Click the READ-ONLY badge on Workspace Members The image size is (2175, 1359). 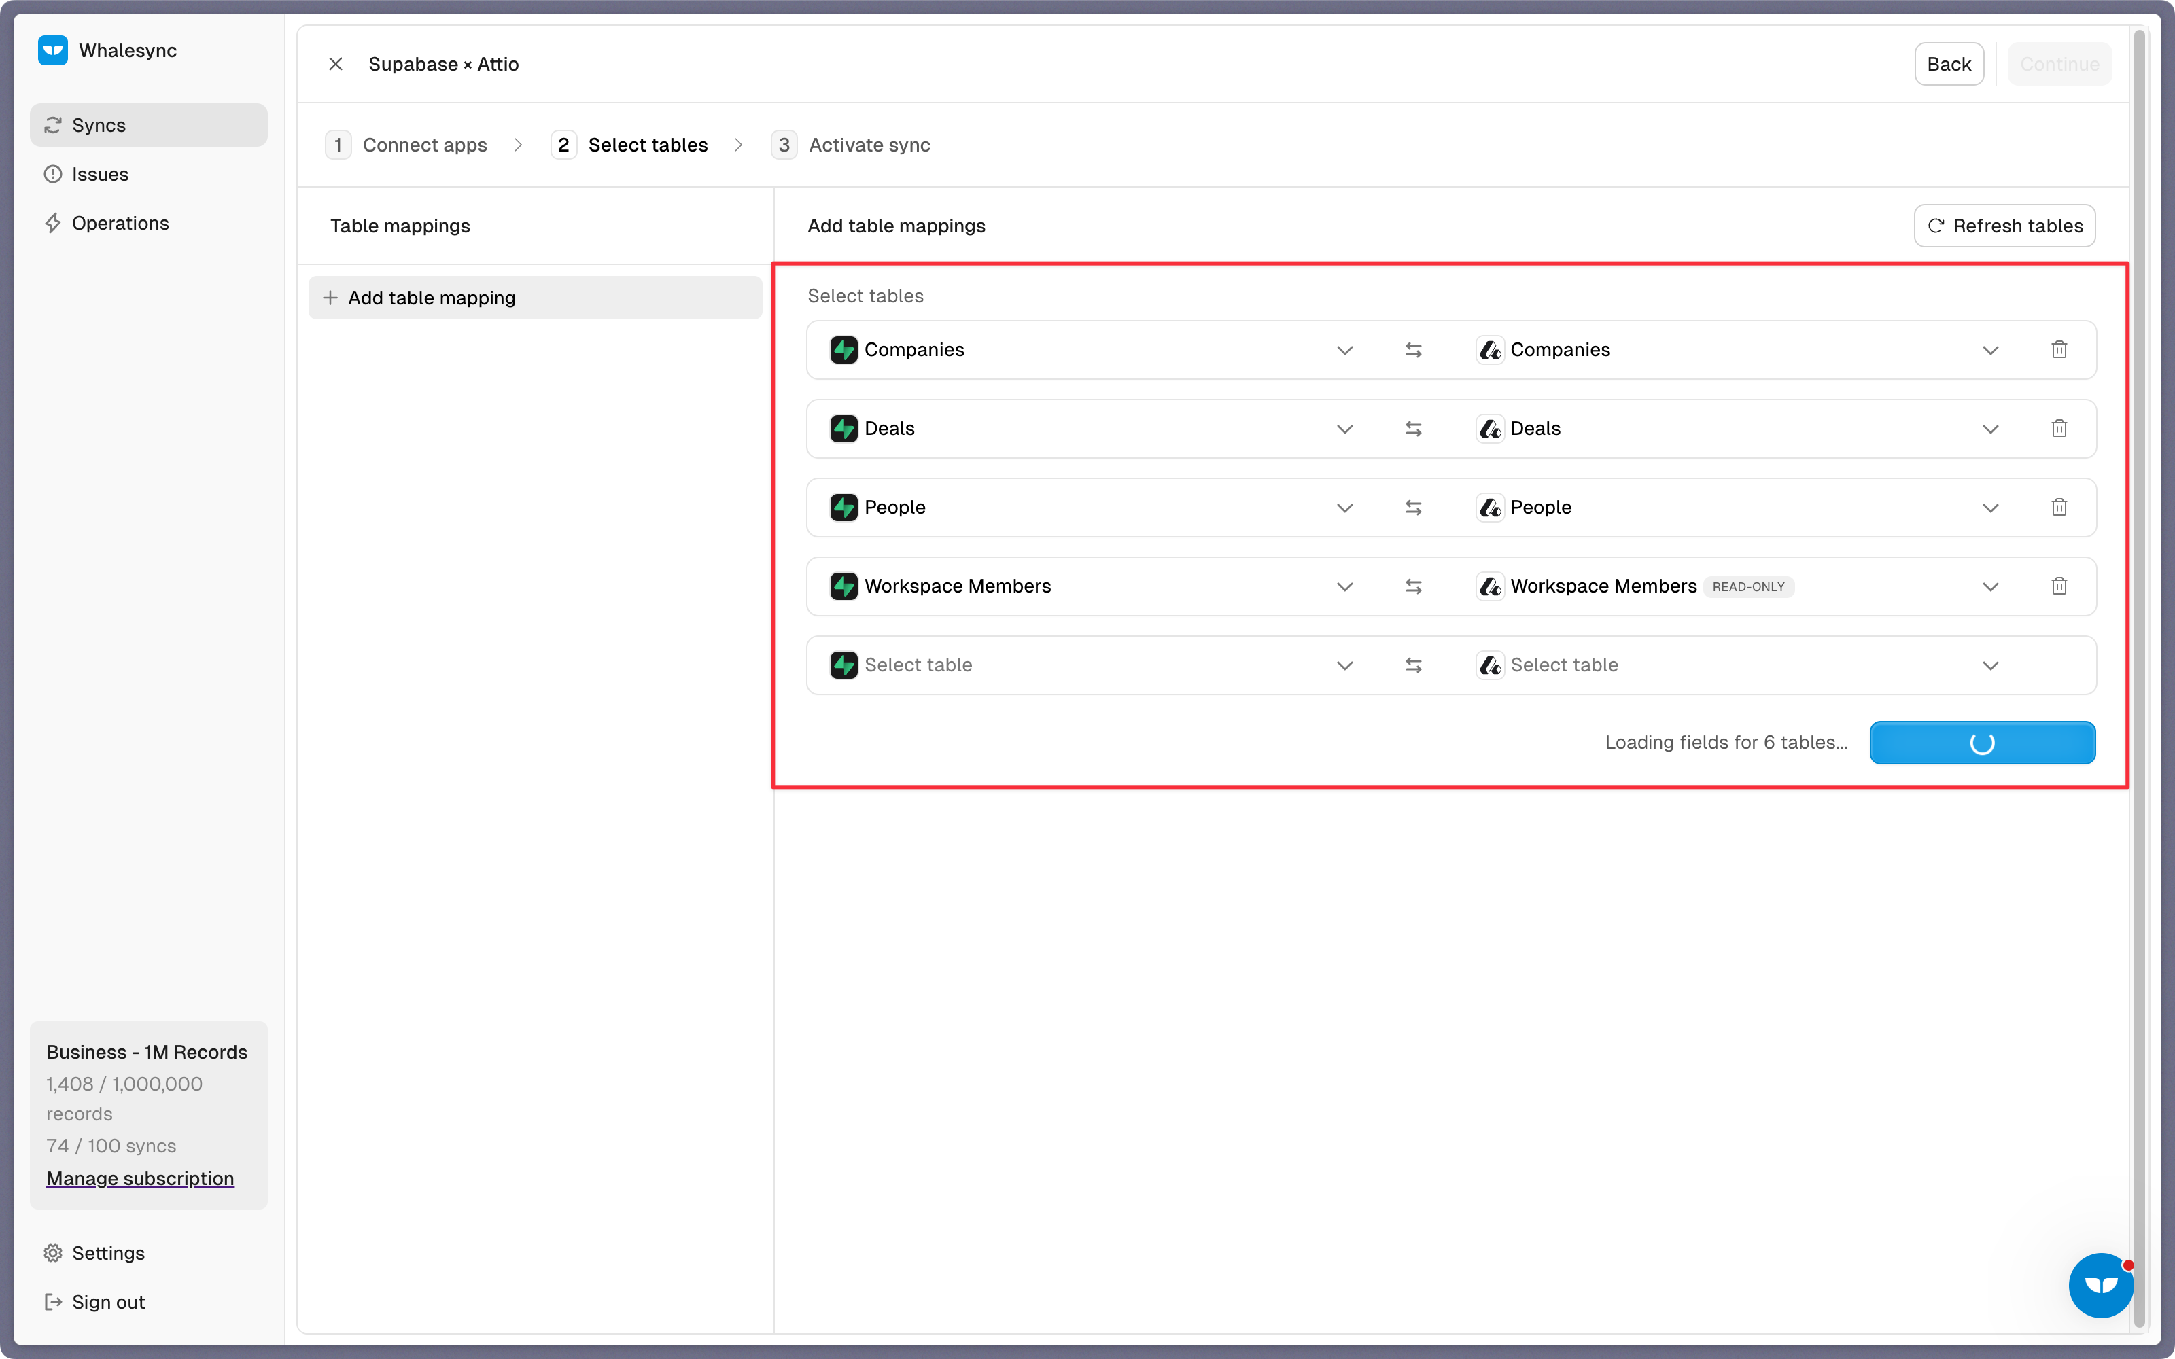point(1748,587)
